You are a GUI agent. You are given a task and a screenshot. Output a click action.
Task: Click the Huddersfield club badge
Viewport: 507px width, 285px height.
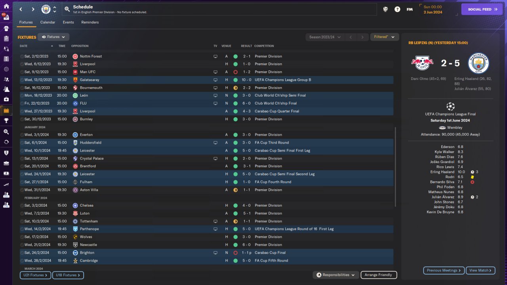coord(75,142)
